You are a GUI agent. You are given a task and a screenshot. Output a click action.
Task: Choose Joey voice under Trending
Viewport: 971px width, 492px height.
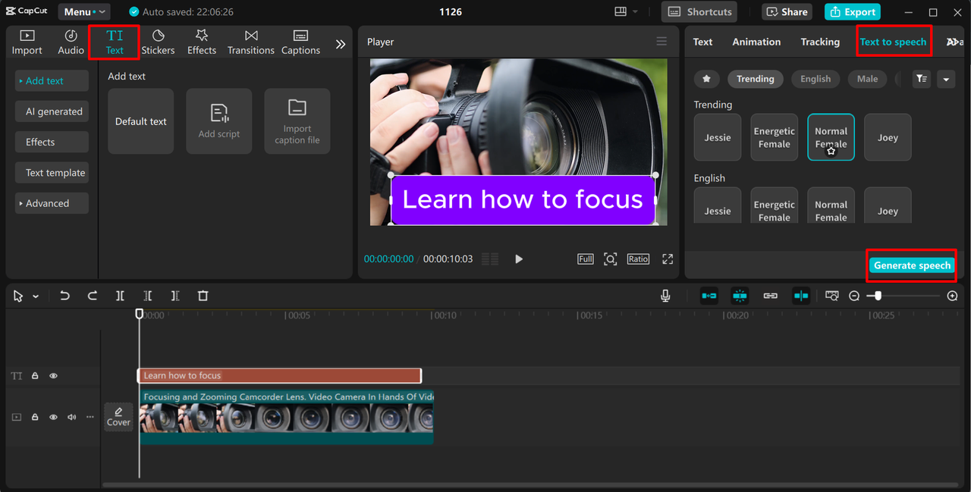[888, 137]
